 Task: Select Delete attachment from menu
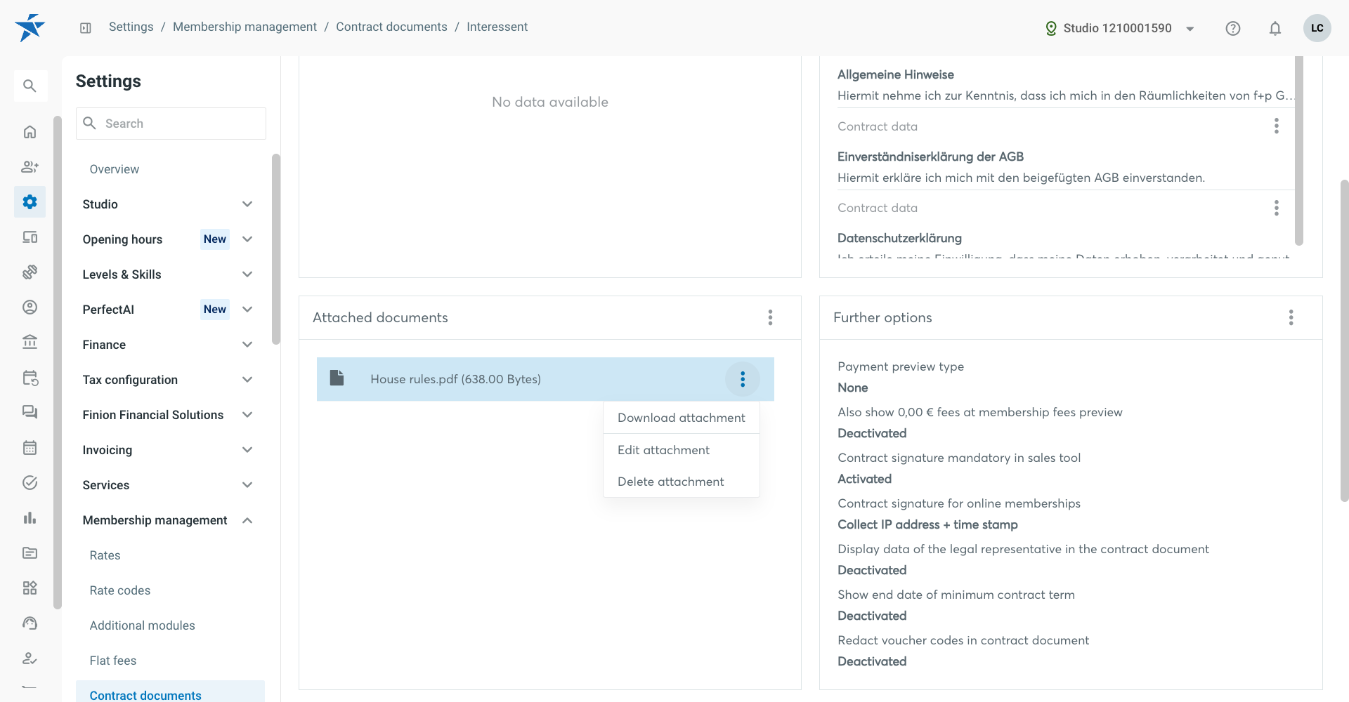click(x=682, y=482)
